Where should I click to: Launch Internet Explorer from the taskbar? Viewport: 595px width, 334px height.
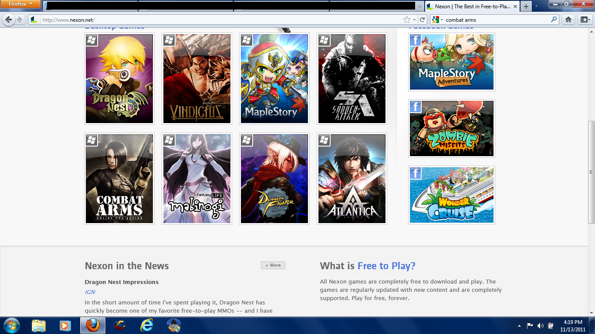(147, 325)
